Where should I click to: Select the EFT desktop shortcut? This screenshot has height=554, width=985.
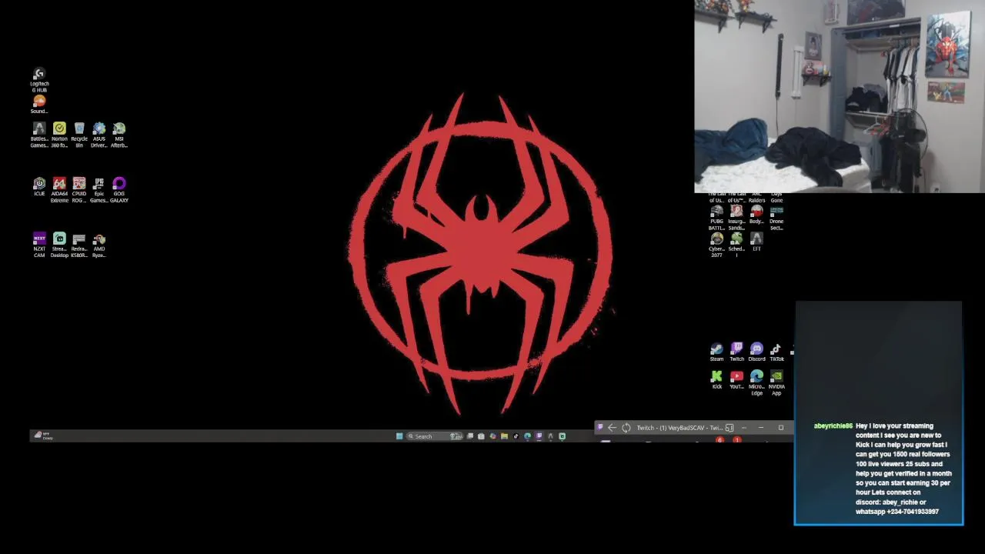756,242
